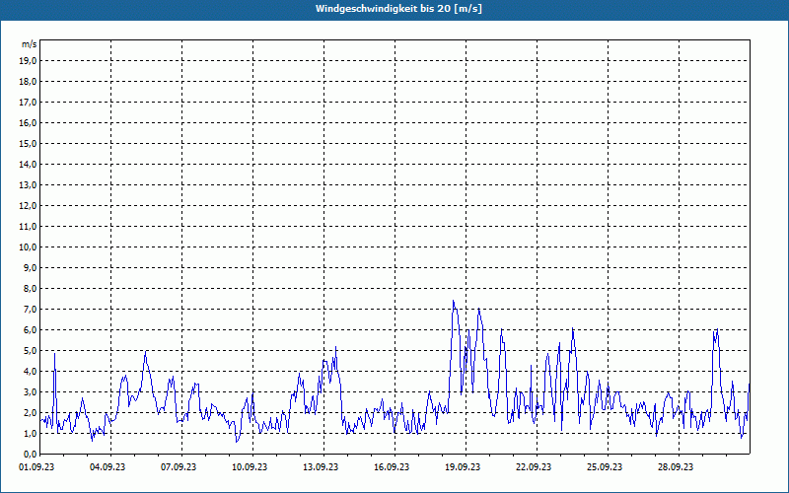The width and height of the screenshot is (789, 493).
Task: Select the '4,0' y-axis value
Action: click(x=30, y=372)
